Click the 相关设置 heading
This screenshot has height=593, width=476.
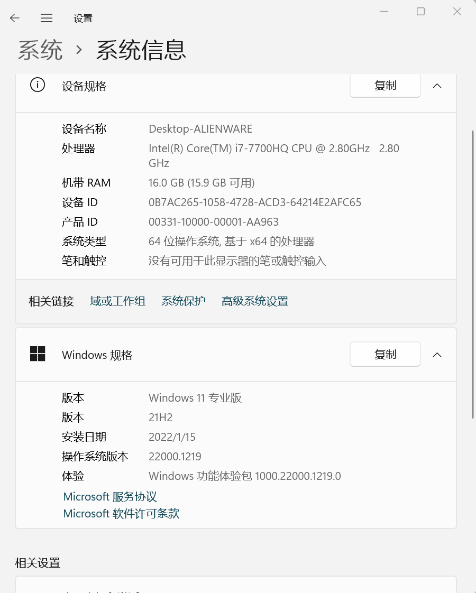click(x=38, y=563)
